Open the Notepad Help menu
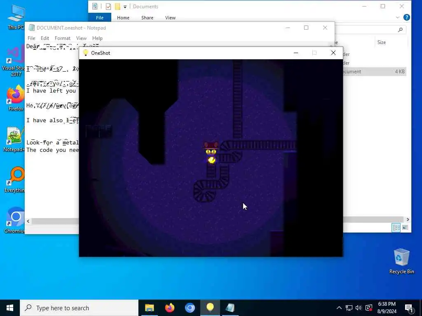Image resolution: width=422 pixels, height=316 pixels. pos(97,38)
